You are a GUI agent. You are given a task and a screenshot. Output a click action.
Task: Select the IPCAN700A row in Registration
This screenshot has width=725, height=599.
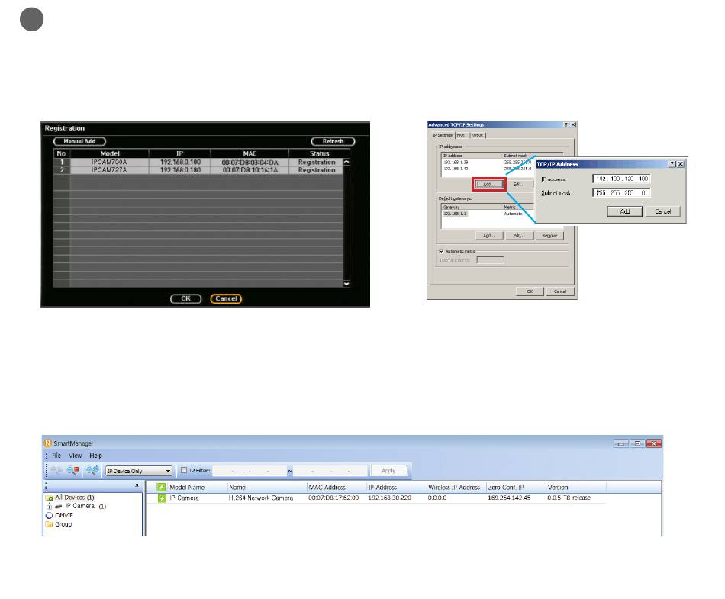point(198,163)
